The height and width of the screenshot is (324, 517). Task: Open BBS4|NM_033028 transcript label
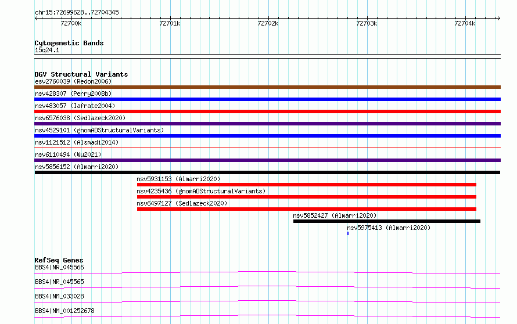[x=59, y=296]
